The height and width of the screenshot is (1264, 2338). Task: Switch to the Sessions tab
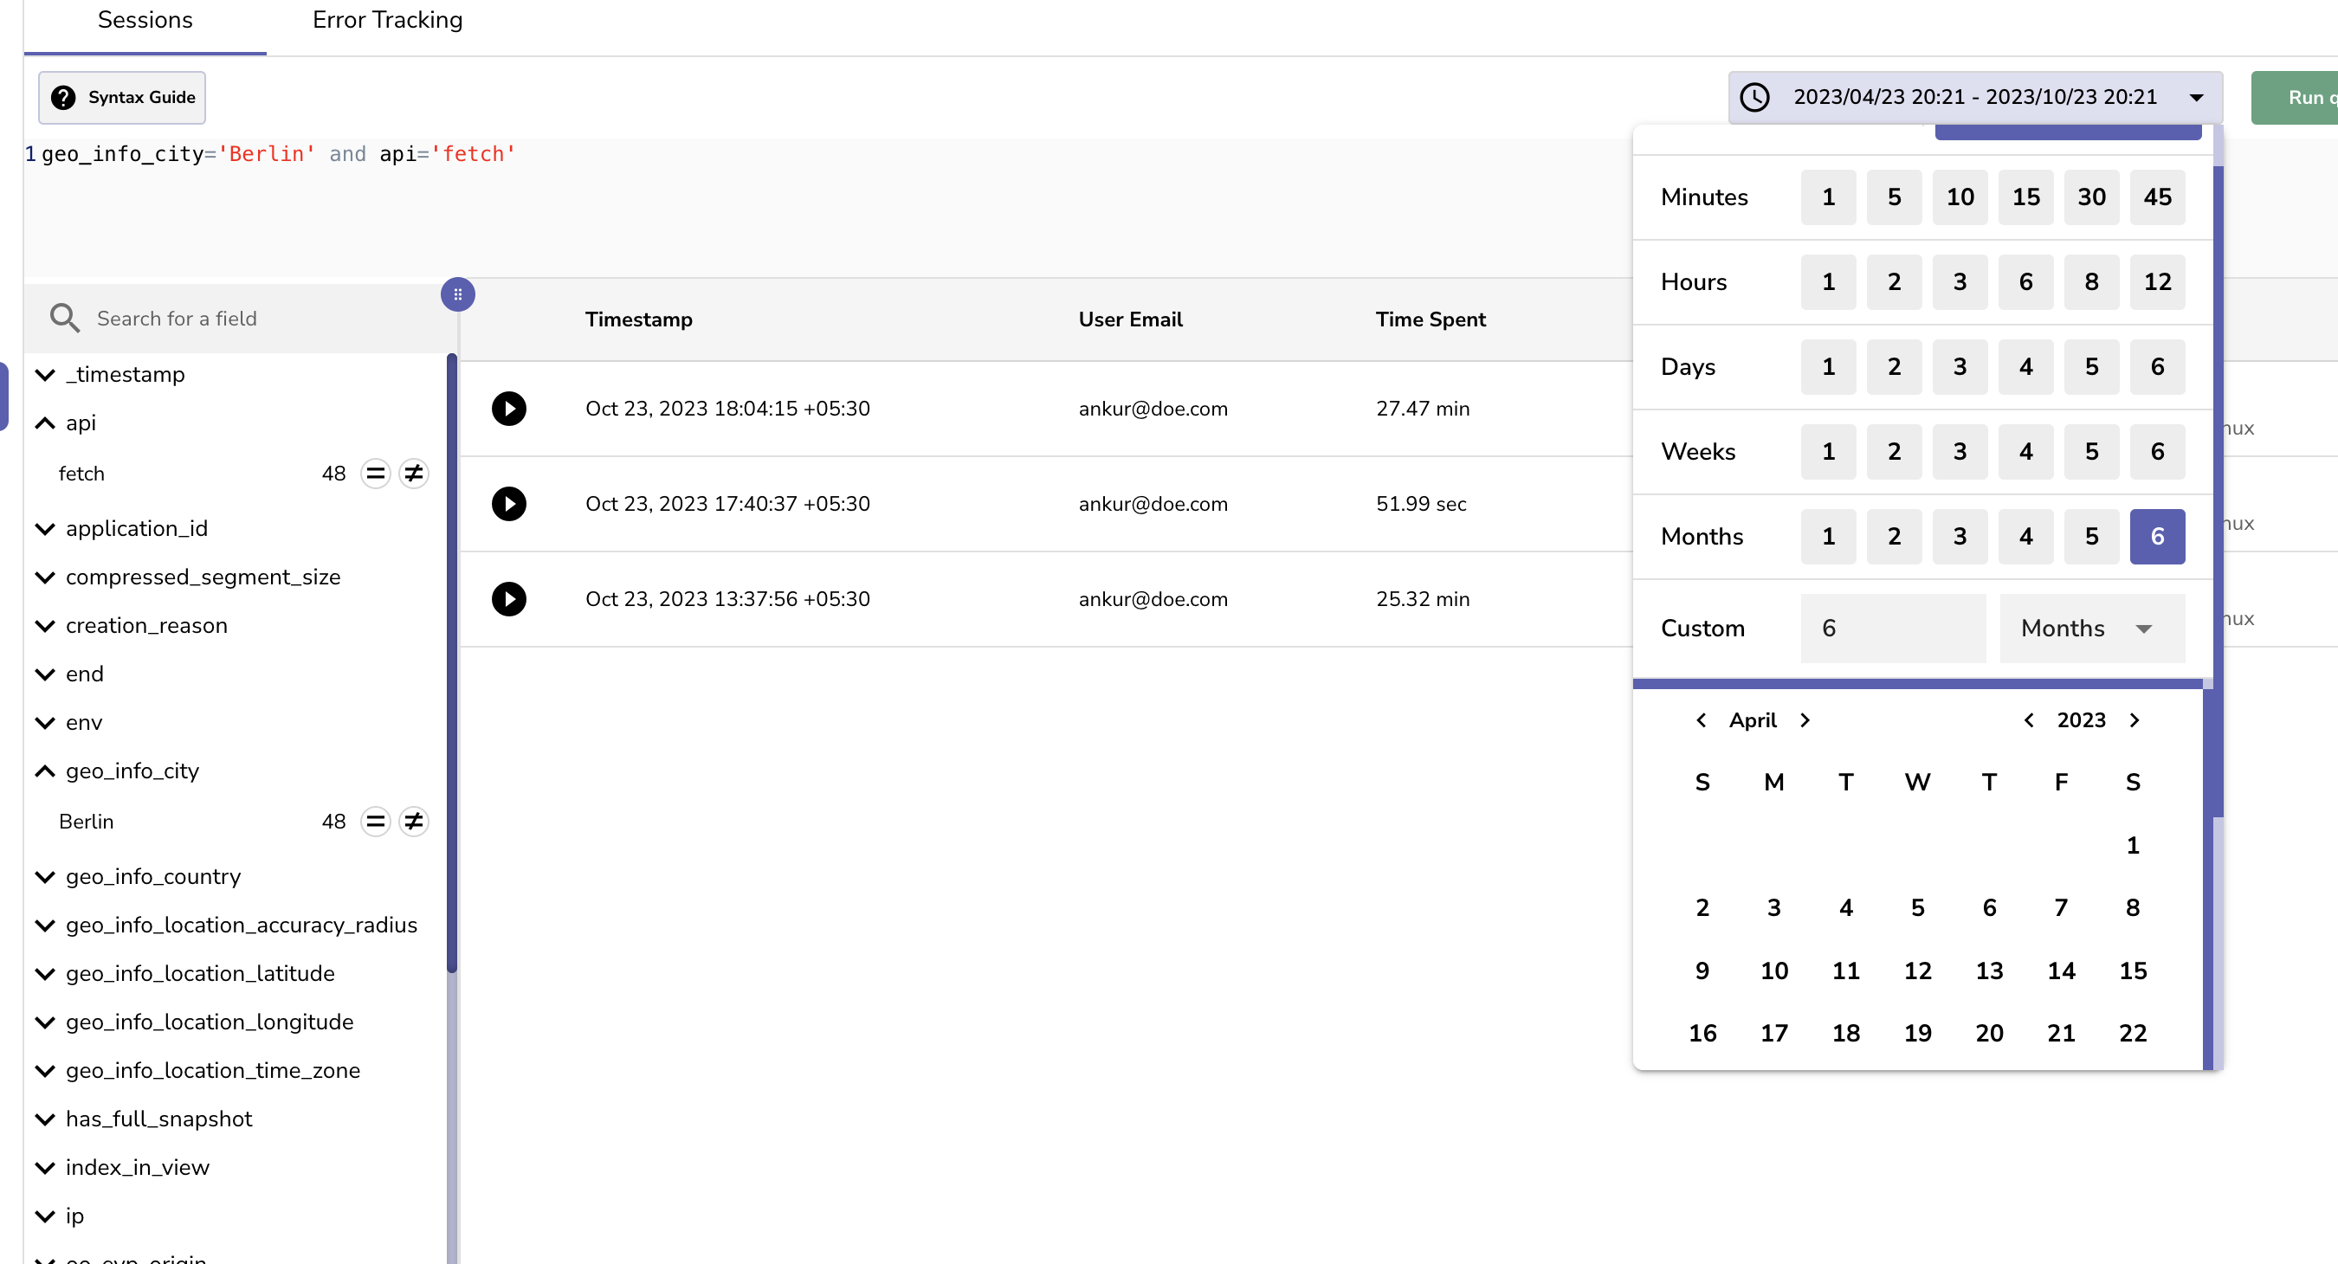click(145, 20)
